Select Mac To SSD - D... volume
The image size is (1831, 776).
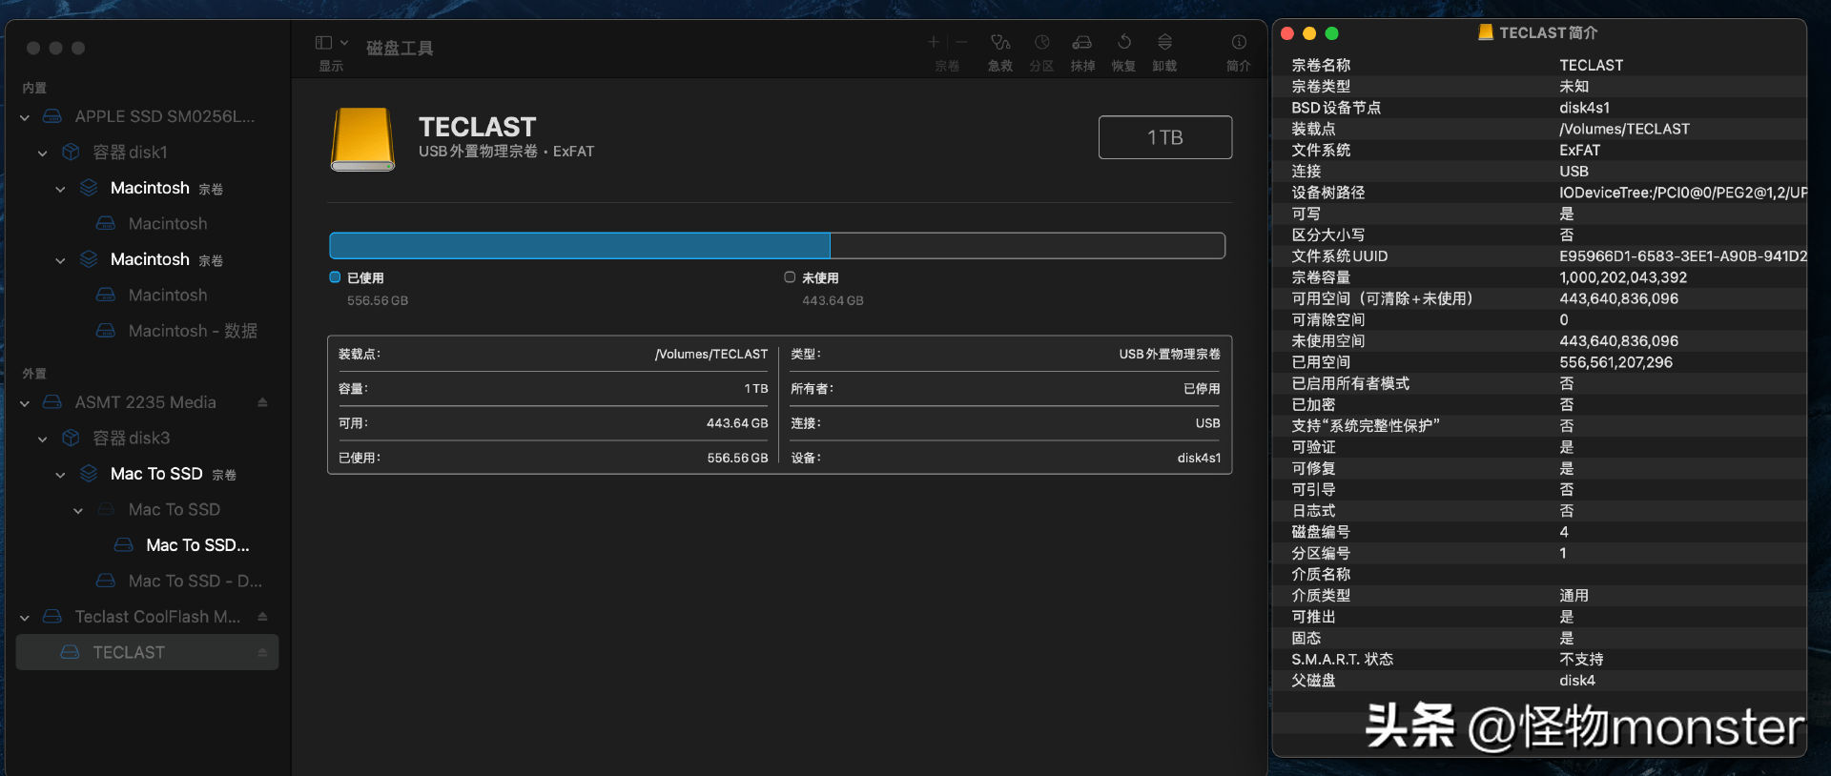click(195, 581)
